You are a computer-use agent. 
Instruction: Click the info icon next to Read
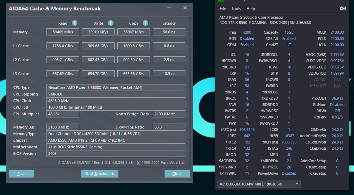click(x=74, y=23)
